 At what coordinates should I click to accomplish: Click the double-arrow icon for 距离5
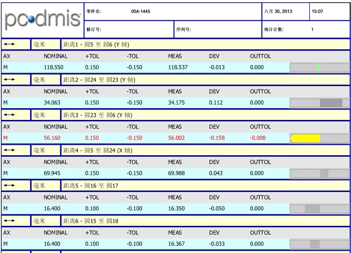pyautogui.click(x=9, y=186)
